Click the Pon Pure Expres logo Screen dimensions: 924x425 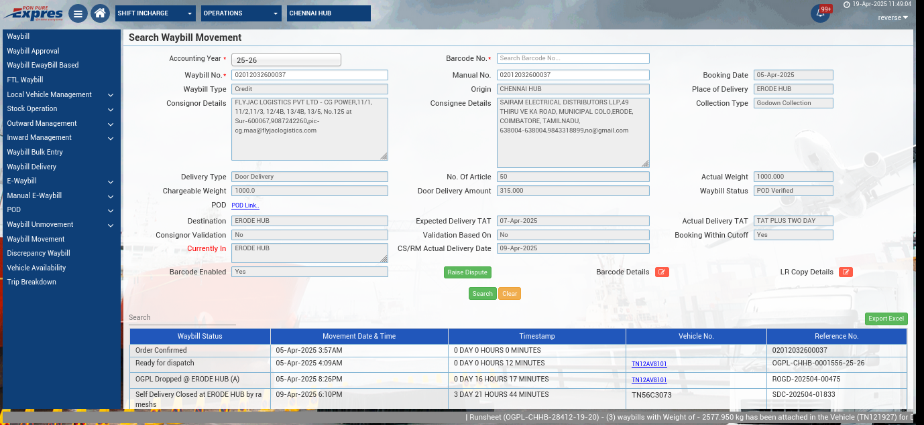(33, 13)
